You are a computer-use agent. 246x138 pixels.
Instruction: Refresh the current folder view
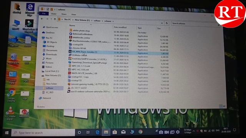pyautogui.click(x=166, y=23)
